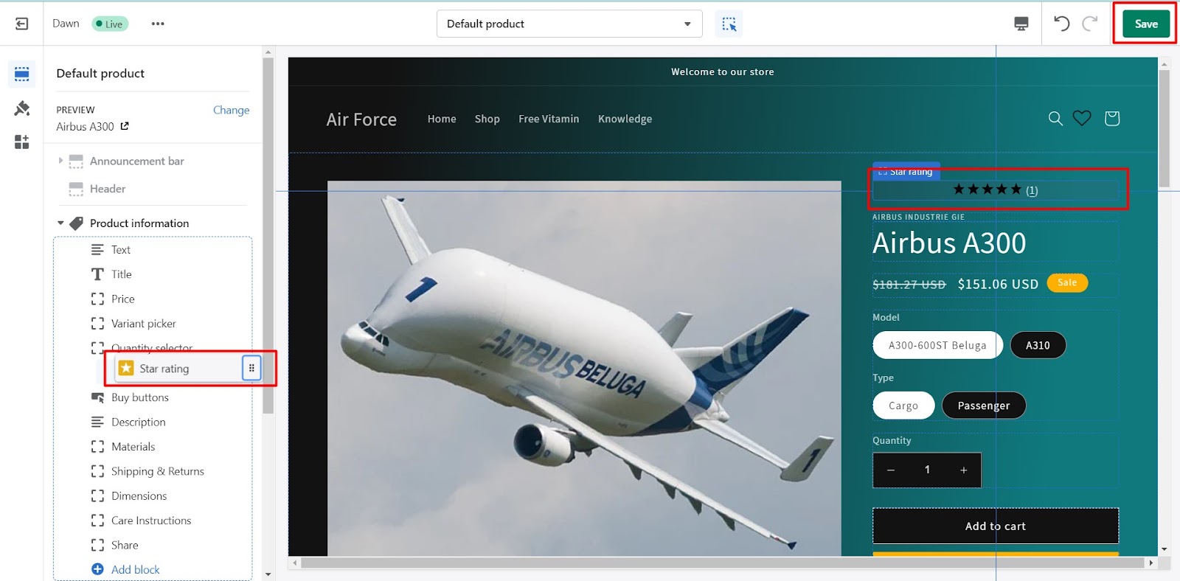This screenshot has width=1180, height=581.
Task: Open the Sections panel icon
Action: click(x=22, y=74)
